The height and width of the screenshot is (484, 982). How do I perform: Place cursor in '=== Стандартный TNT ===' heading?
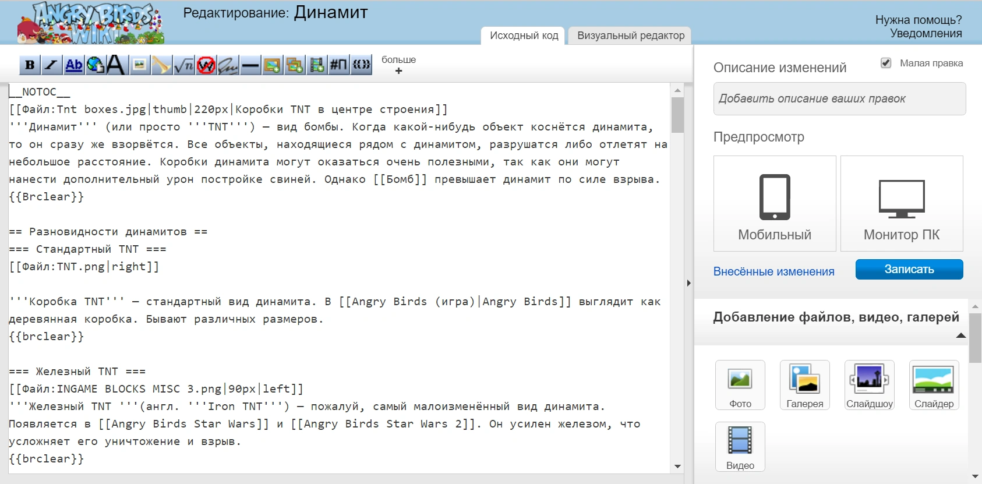pos(88,249)
